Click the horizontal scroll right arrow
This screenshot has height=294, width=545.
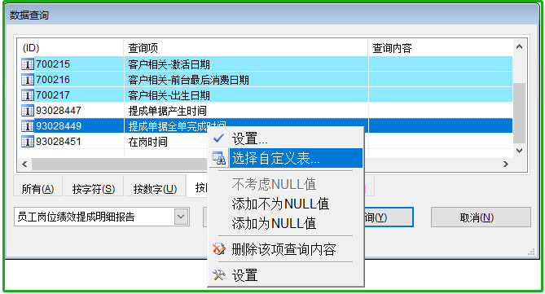(506, 164)
